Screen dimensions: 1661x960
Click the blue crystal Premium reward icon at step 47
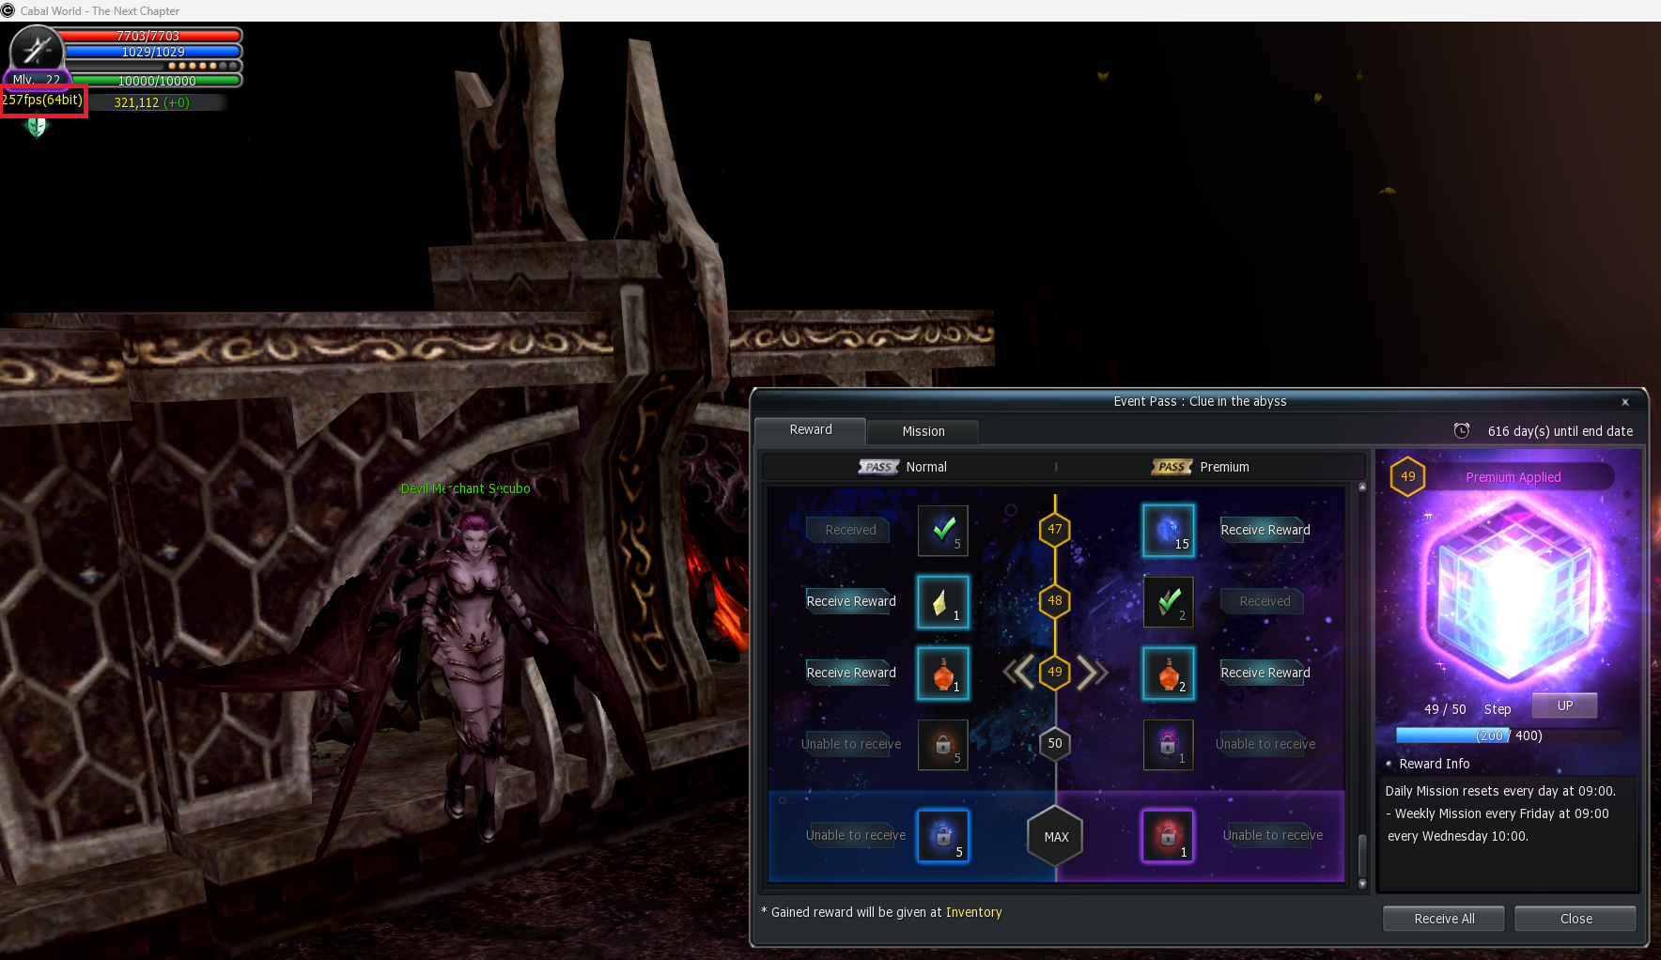[1168, 531]
